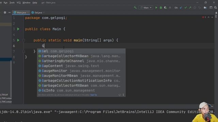The image size is (218, 122).
Task: Open the Main run configuration dropdown
Action: tap(146, 7)
